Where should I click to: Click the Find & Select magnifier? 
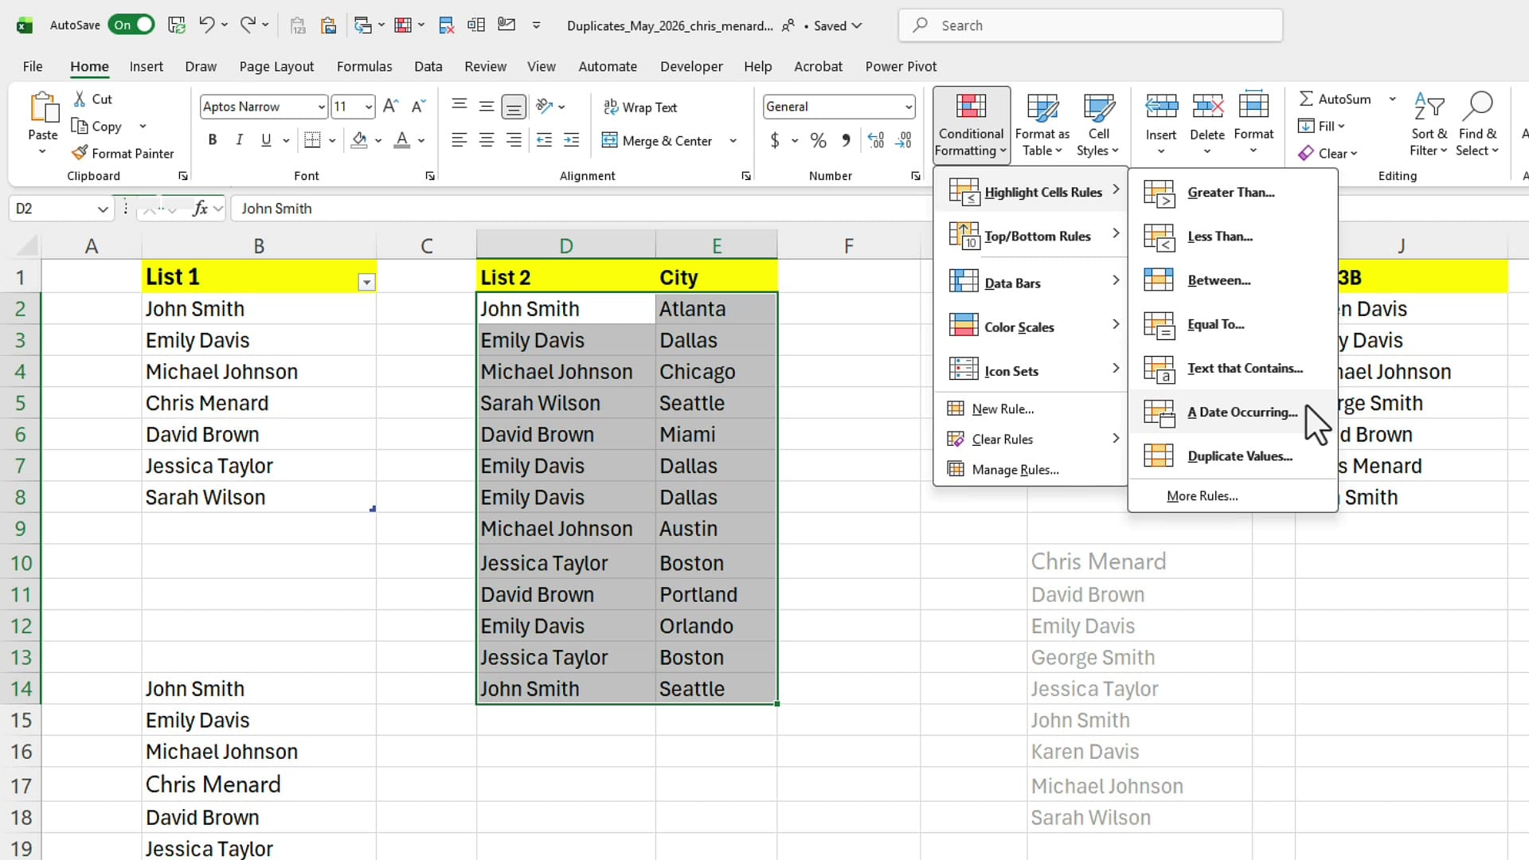point(1478,106)
